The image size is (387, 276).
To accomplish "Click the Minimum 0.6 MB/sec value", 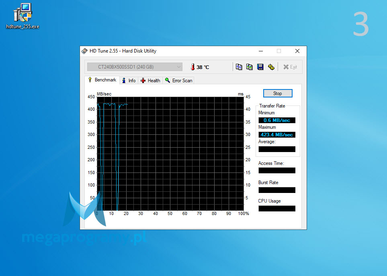I will point(276,120).
